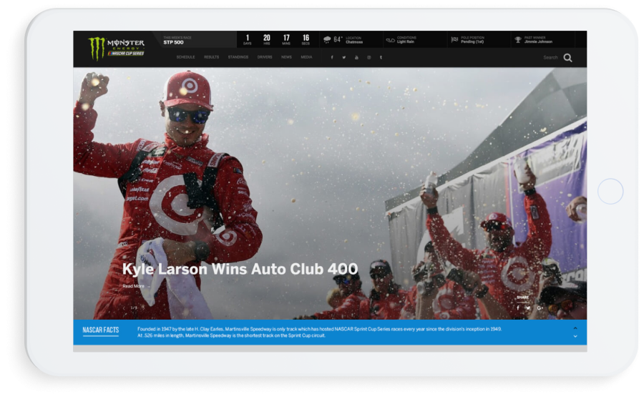Click the 17 Mins countdown value
This screenshot has width=644, height=399.
(286, 39)
